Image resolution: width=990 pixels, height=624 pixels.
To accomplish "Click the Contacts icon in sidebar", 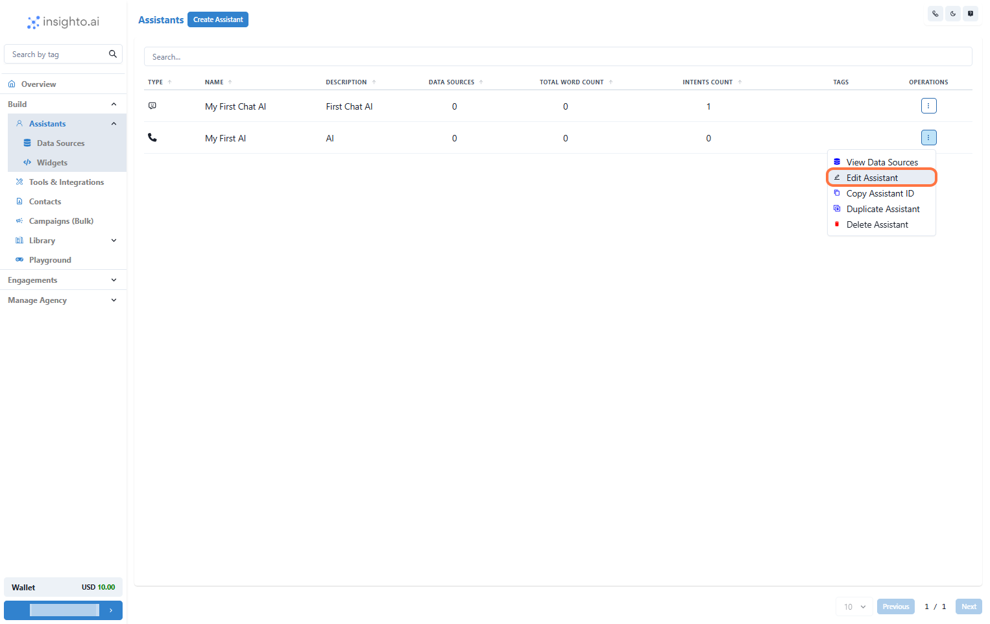I will (x=19, y=201).
